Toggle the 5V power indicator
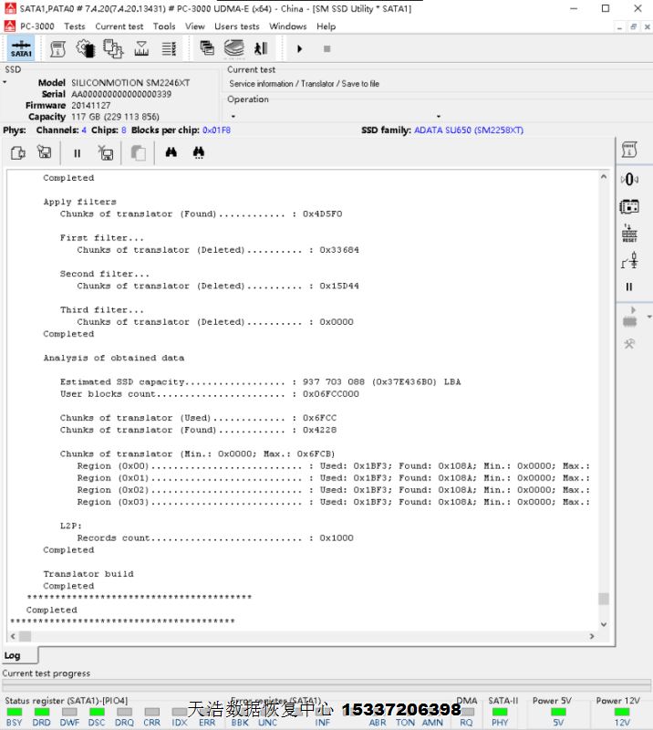 click(559, 712)
